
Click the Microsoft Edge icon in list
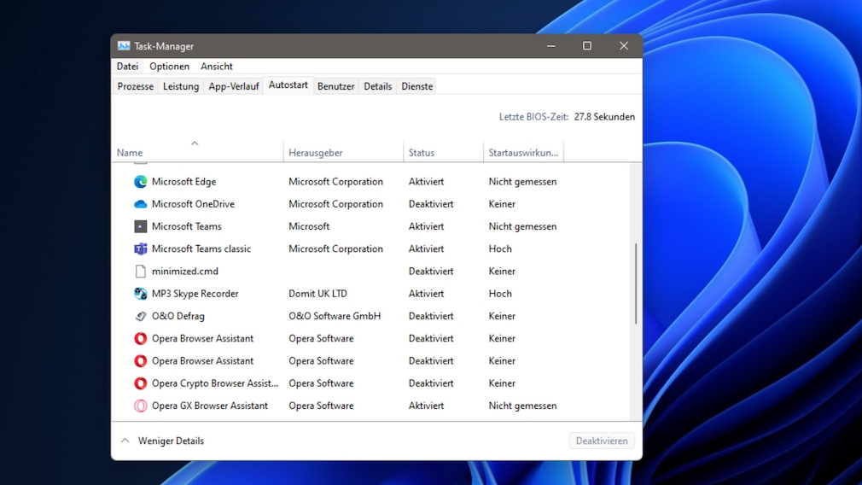pos(141,182)
